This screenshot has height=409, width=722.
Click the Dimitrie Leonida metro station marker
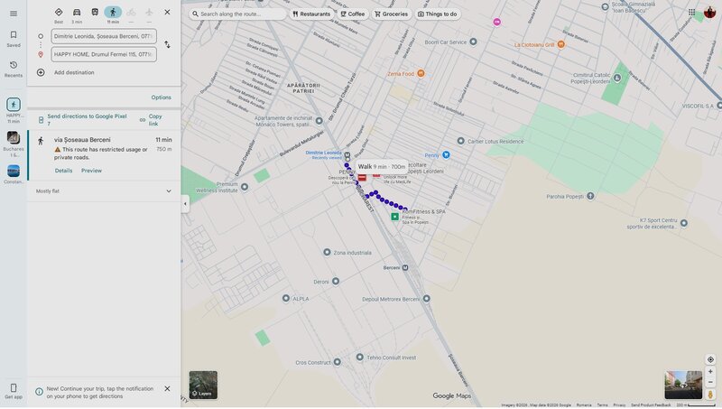coord(347,155)
